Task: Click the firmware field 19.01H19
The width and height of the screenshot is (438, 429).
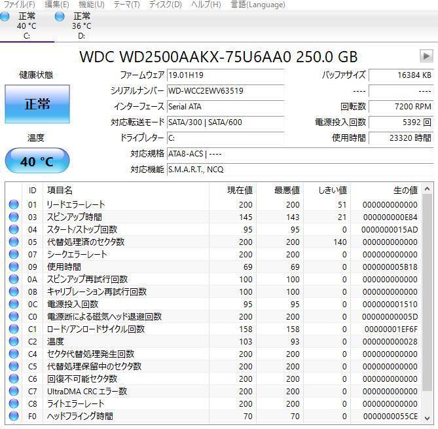Action: (x=225, y=75)
